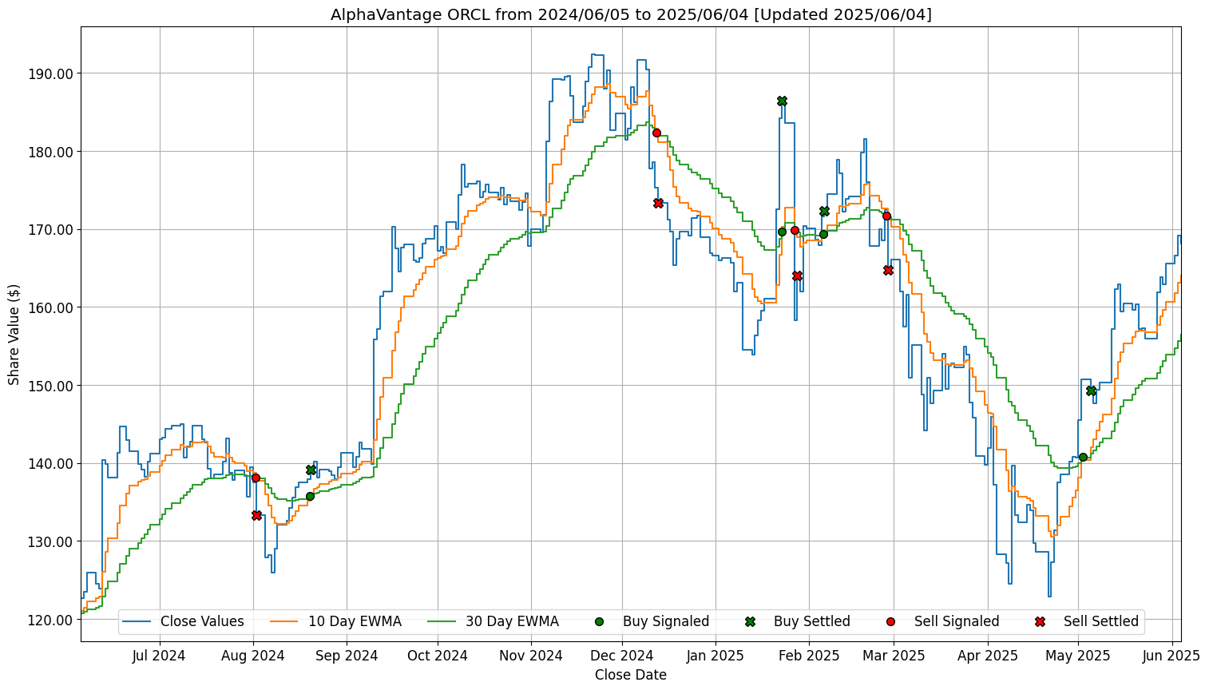
Task: Click the 'Jun 2025' x-axis tick label
Action: click(1171, 656)
